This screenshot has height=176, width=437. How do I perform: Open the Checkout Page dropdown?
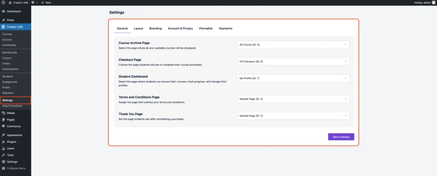[293, 61]
